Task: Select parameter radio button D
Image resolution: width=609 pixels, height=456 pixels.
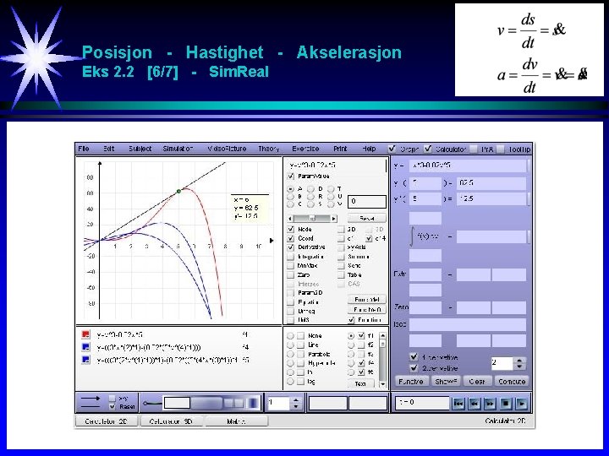Action: pos(310,189)
